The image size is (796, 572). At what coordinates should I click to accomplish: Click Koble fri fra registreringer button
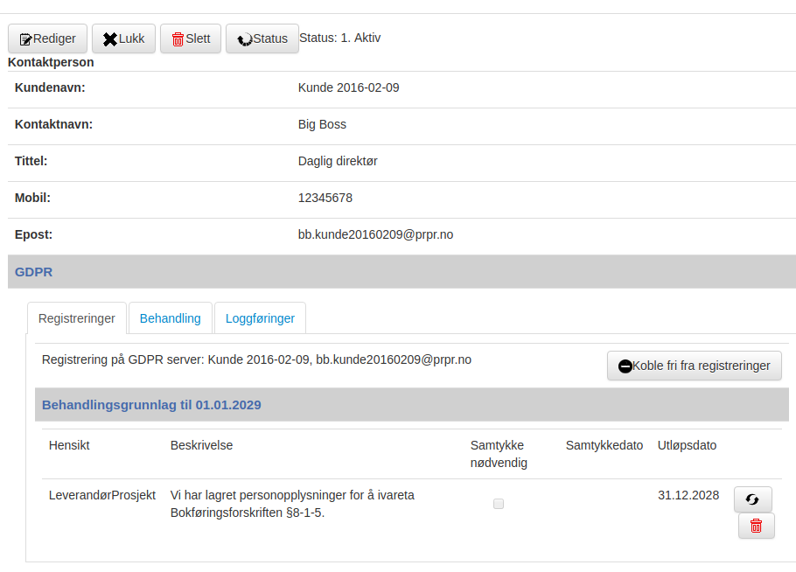(694, 366)
